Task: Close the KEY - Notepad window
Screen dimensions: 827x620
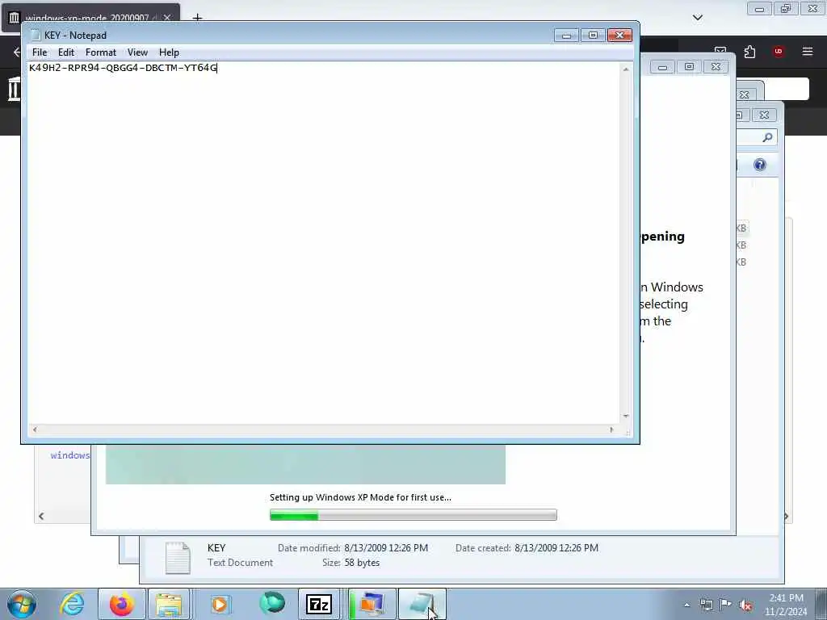Action: tap(619, 36)
